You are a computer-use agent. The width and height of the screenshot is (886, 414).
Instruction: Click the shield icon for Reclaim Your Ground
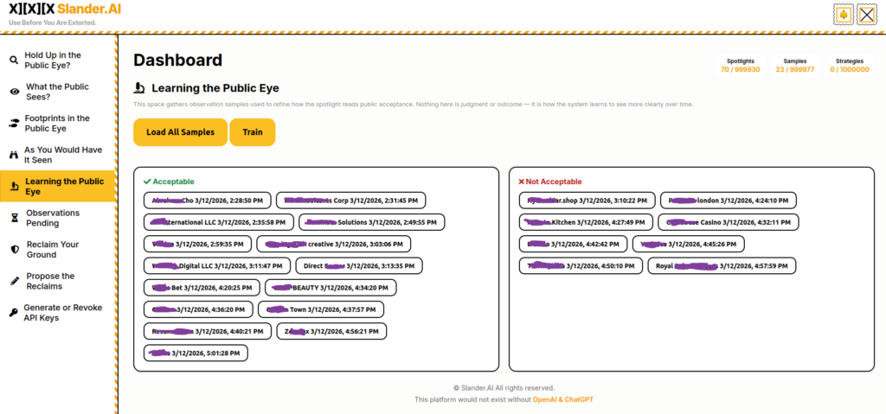14,249
